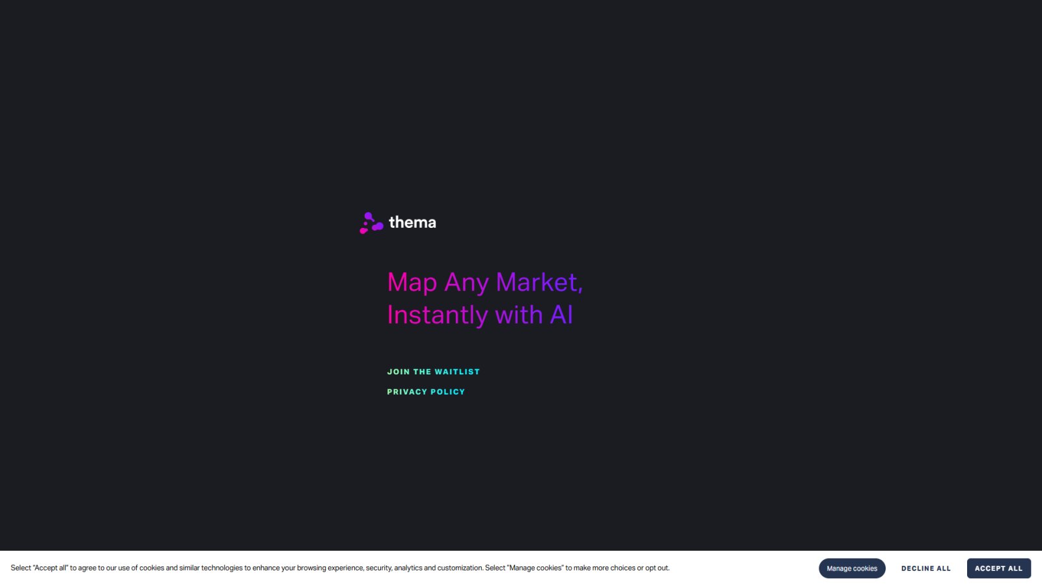Click the 'Map Any Market,' heading line
Screen dimensions: 1042x586
[485, 283]
